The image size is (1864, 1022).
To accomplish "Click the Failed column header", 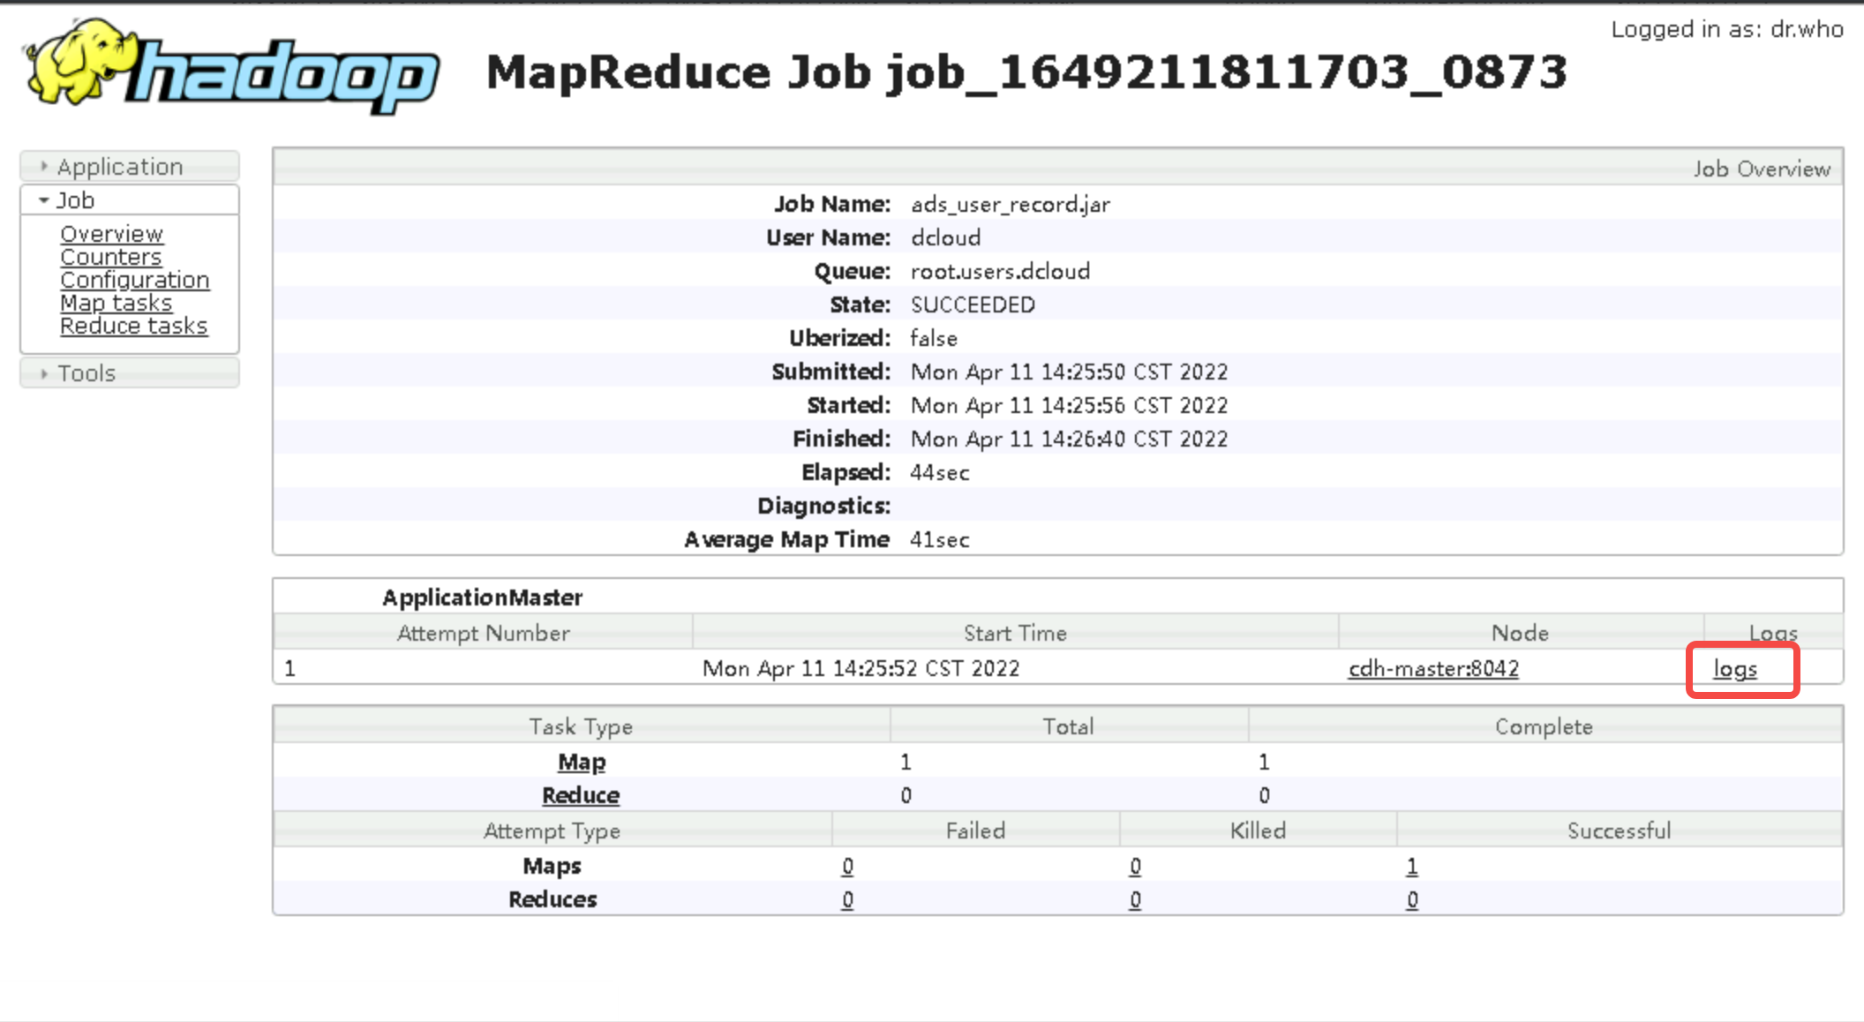I will point(975,830).
